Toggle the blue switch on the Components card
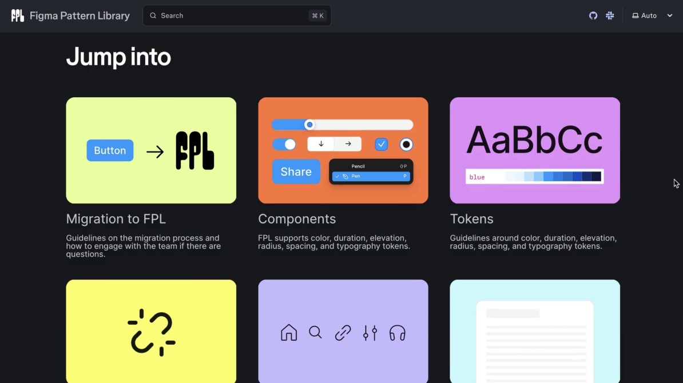Viewport: 683px width, 383px height. (284, 144)
